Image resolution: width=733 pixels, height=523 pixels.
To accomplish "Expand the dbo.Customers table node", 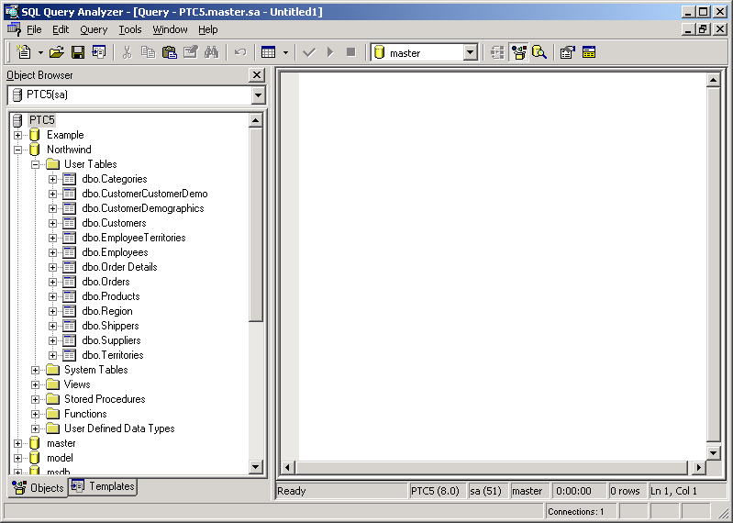I will 53,223.
